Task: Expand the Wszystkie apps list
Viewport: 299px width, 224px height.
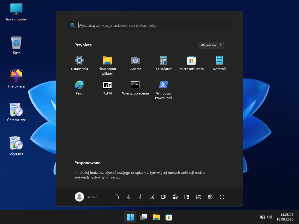Action: [x=211, y=45]
